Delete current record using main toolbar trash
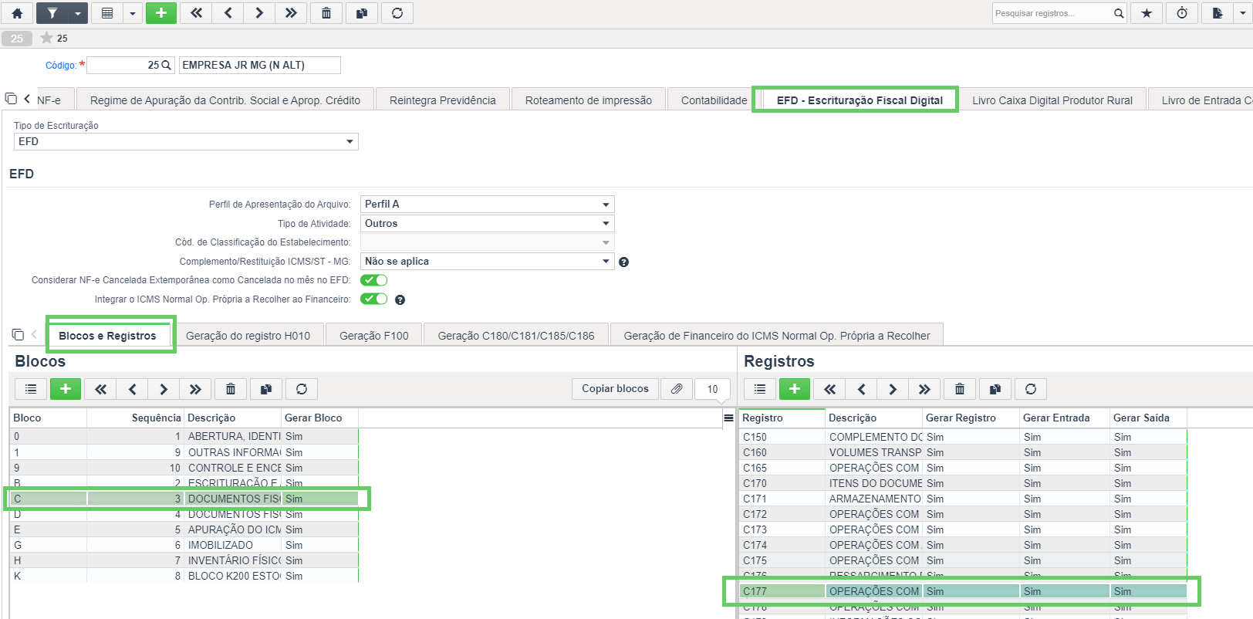The width and height of the screenshot is (1253, 619). pyautogui.click(x=326, y=13)
